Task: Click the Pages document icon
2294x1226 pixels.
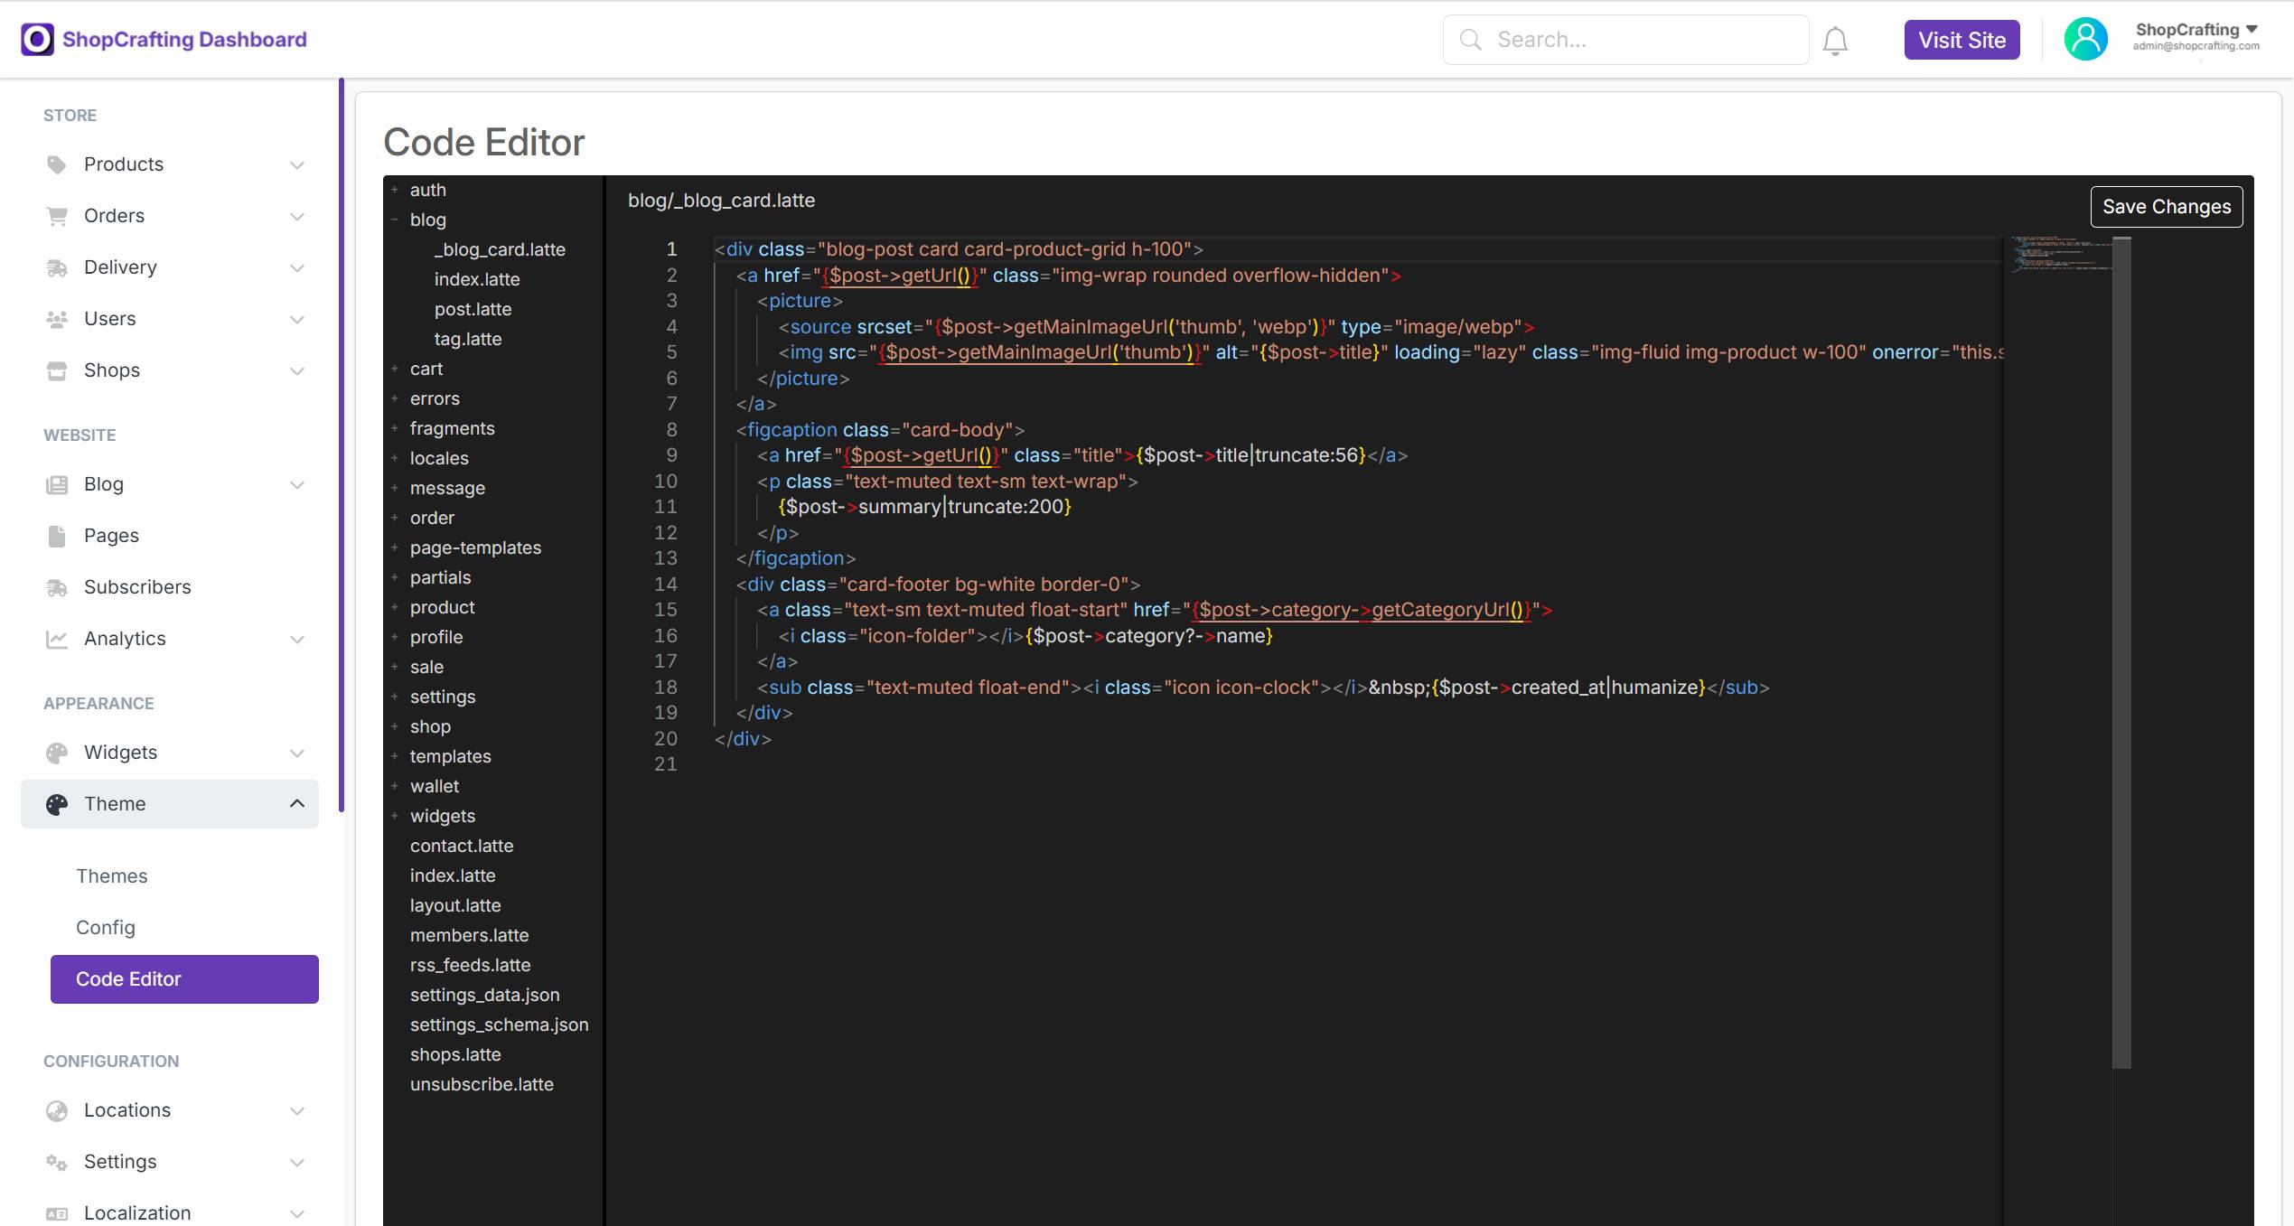Action: (56, 536)
